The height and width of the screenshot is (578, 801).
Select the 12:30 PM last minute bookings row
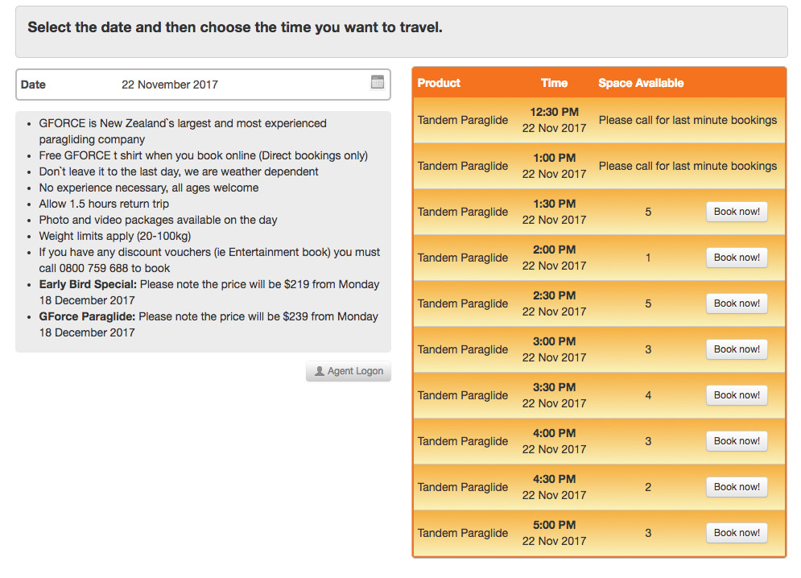click(599, 120)
